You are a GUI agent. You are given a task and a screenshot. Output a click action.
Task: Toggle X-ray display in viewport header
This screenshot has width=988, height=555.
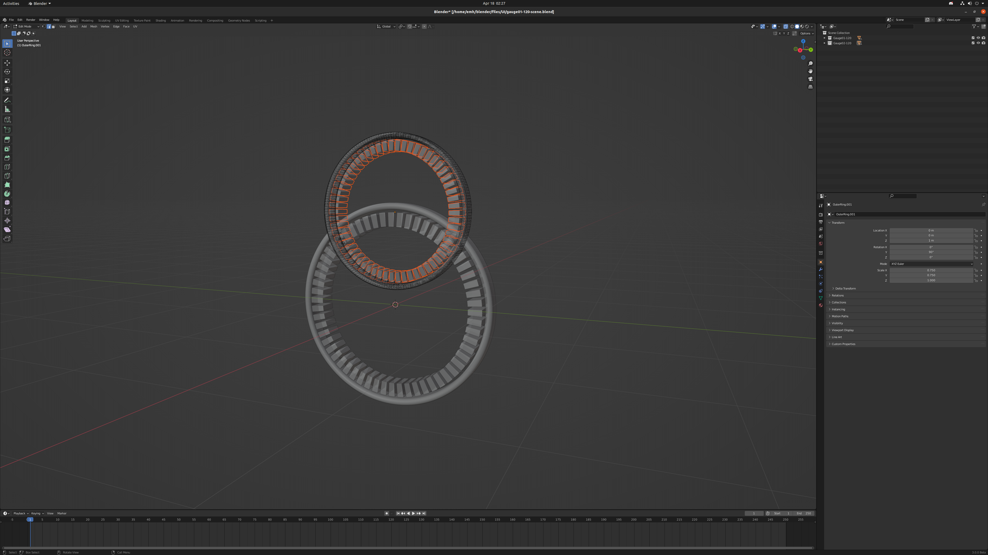click(786, 26)
